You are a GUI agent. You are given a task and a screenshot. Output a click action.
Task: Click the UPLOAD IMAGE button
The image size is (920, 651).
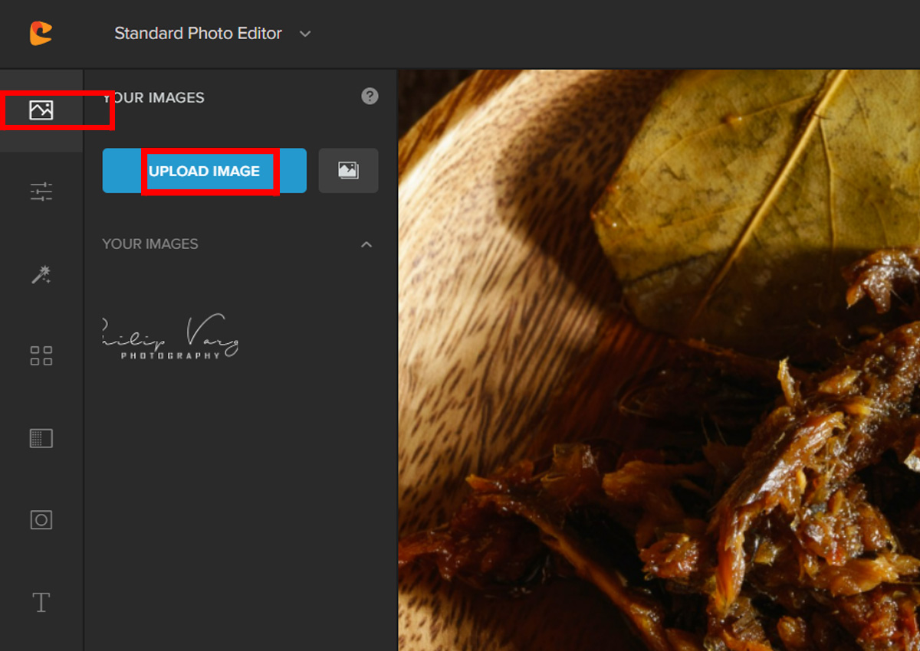[x=205, y=171]
